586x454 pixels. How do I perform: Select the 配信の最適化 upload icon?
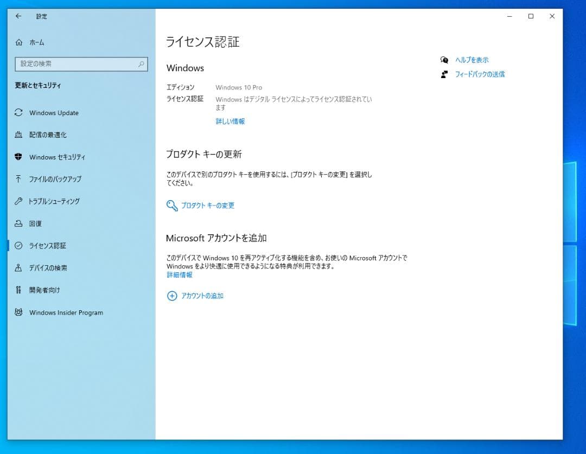point(18,135)
